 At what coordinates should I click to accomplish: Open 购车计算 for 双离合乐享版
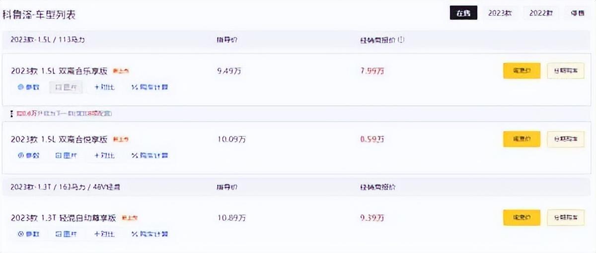click(x=149, y=87)
